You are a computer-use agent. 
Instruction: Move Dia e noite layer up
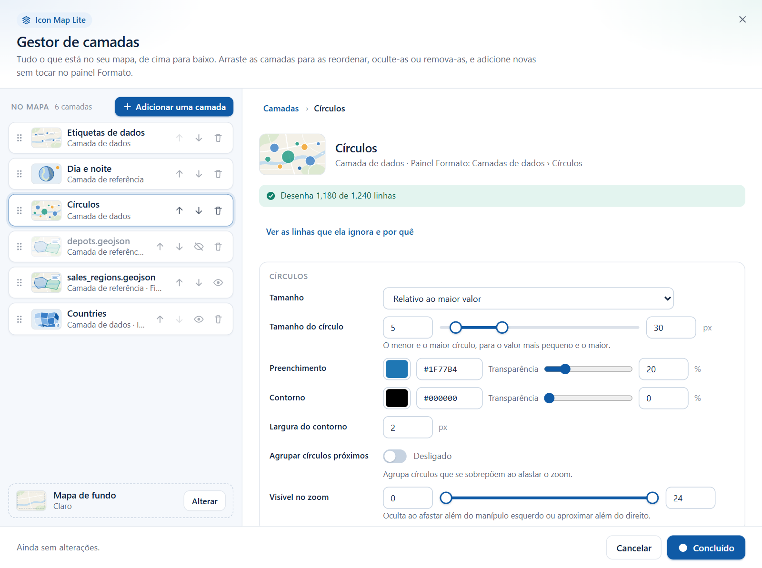click(179, 174)
